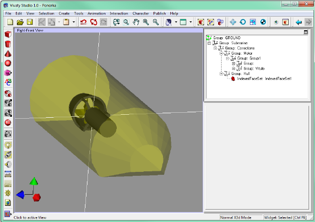Collapse the Corrections group node
The image size is (315, 222).
click(215, 48)
